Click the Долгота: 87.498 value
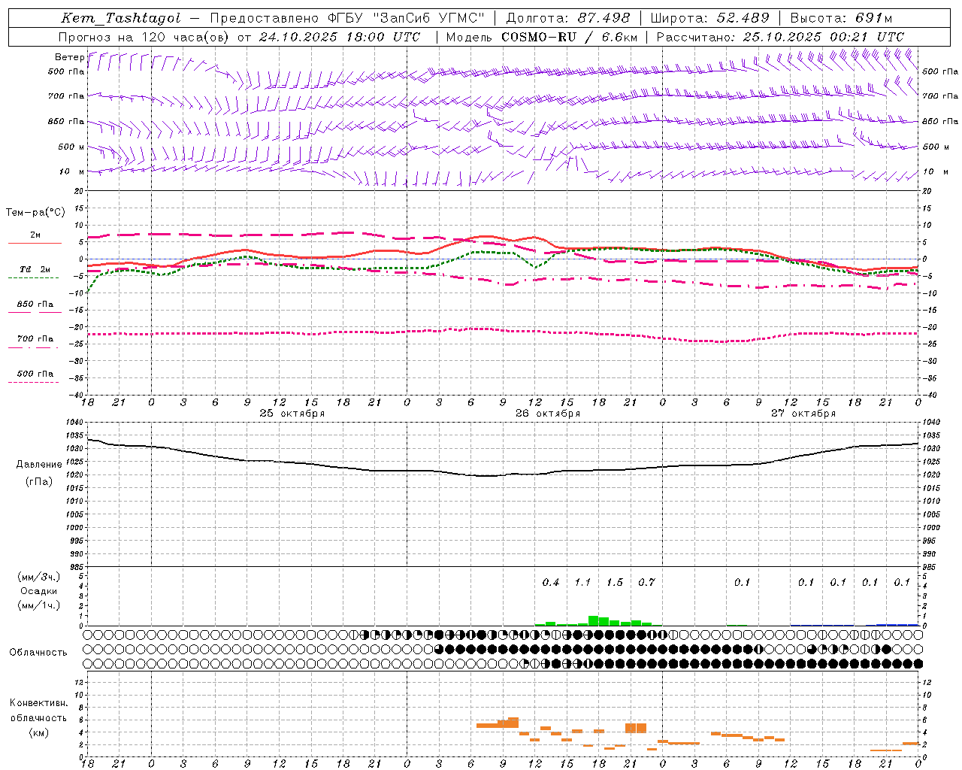This screenshot has width=962, height=770. [569, 18]
